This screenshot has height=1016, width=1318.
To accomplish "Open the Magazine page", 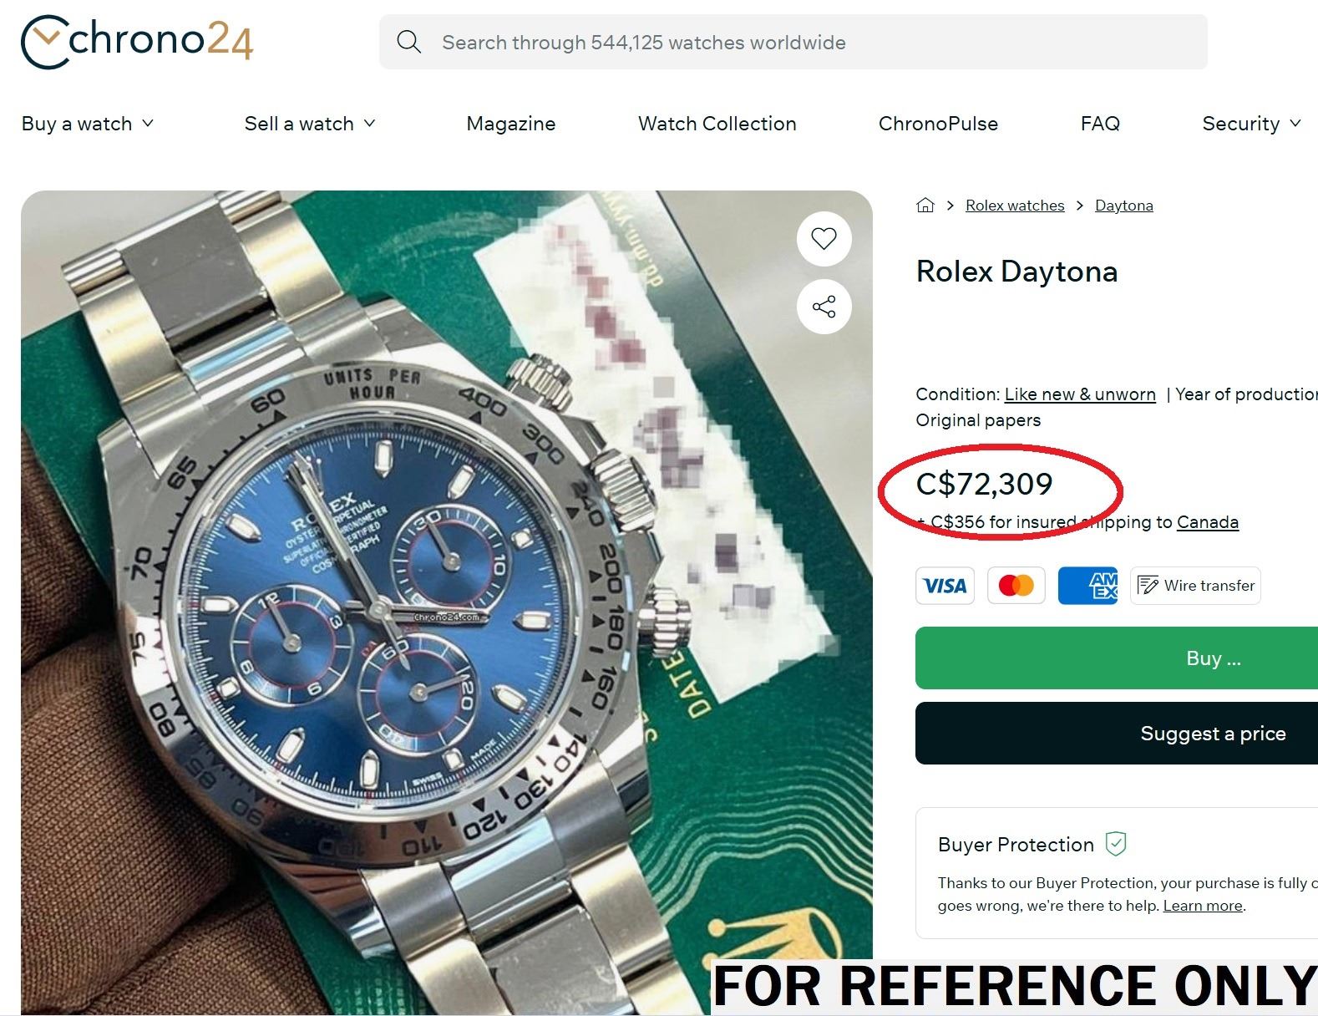I will click(x=510, y=124).
